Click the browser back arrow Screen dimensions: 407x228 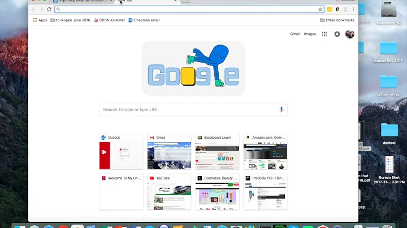coord(33,10)
